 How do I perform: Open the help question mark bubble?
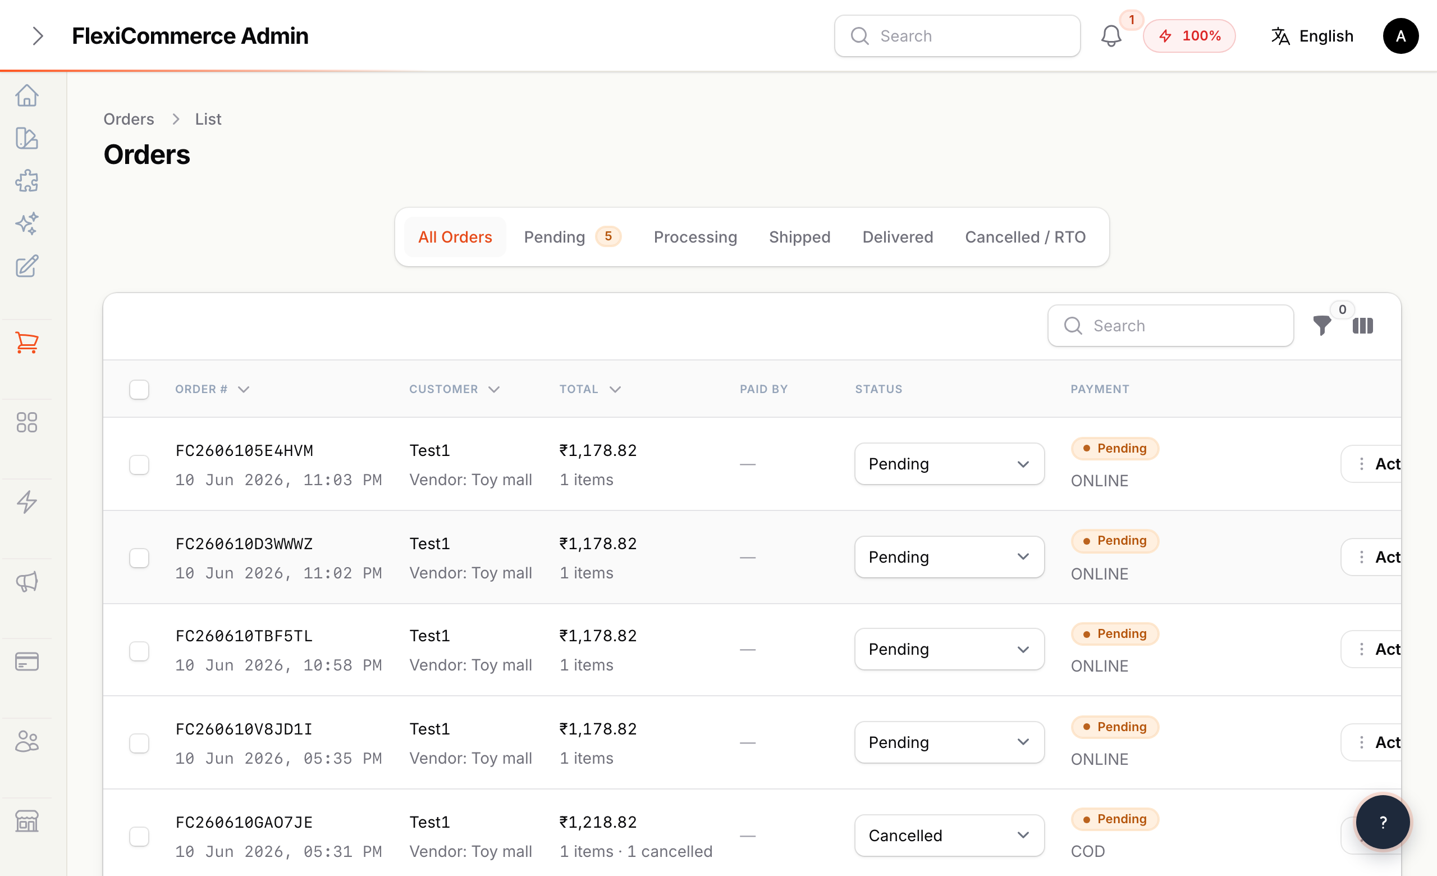(x=1383, y=822)
